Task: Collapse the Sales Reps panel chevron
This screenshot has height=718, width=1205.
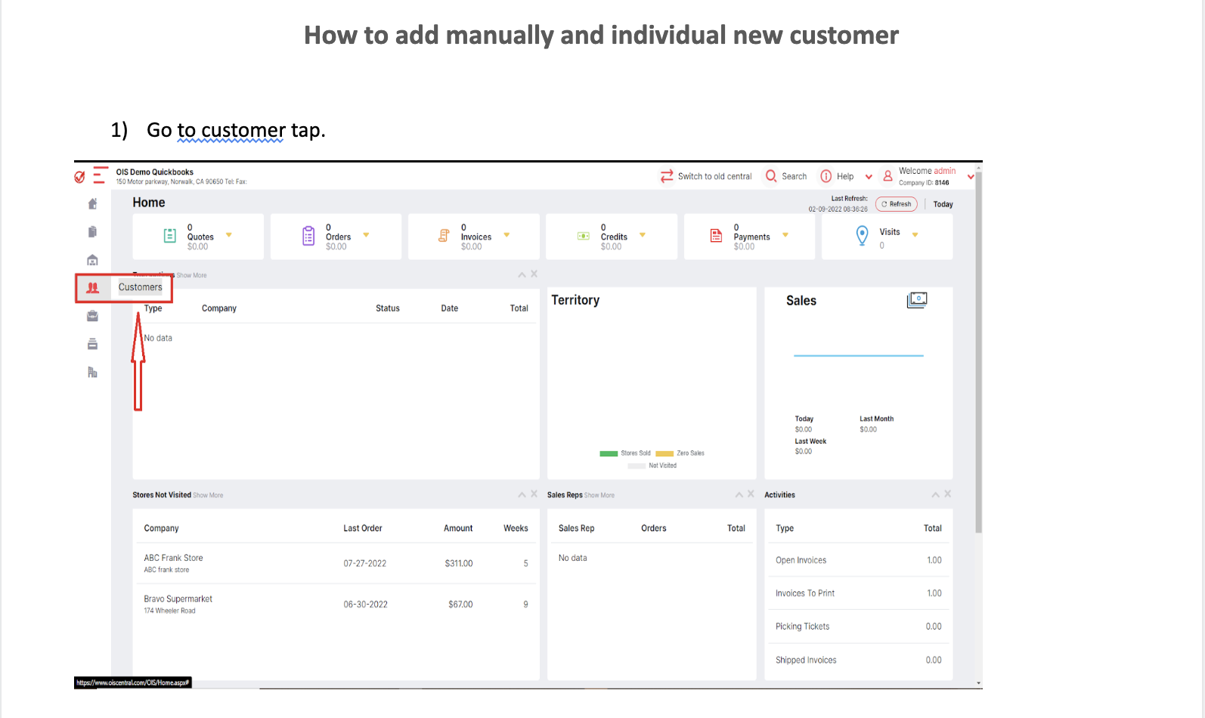Action: (x=739, y=494)
